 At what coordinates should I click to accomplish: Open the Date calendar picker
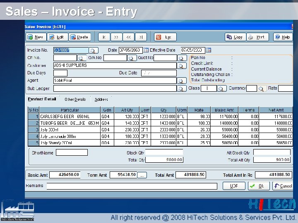146,50
